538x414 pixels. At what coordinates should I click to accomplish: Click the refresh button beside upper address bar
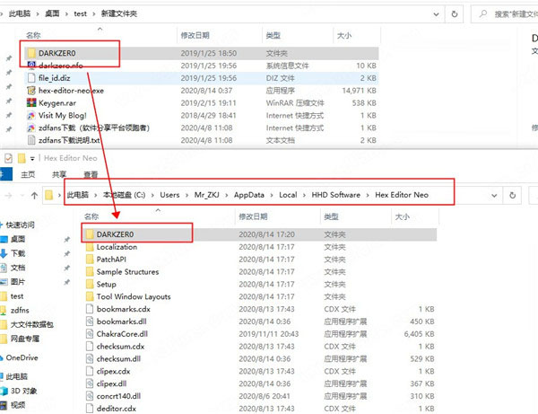455,14
